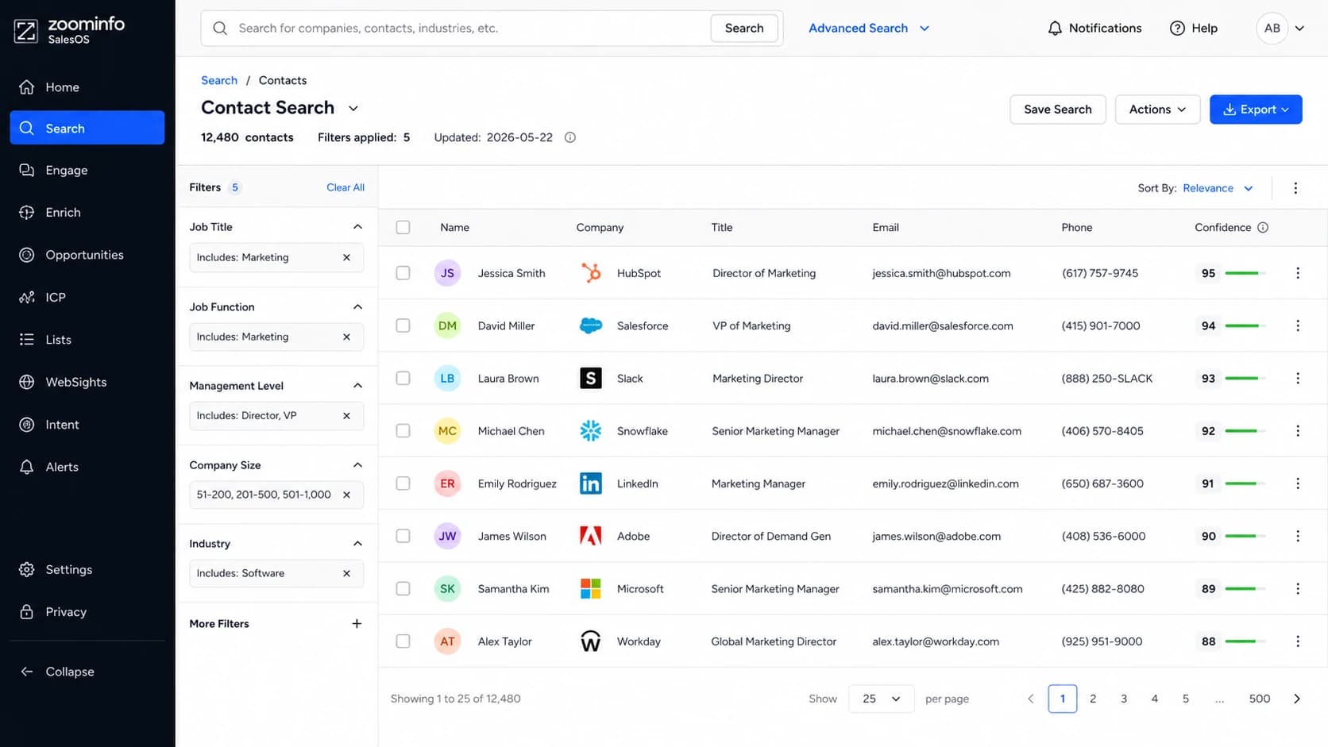The height and width of the screenshot is (747, 1328).
Task: Click the Workday company logo
Action: [x=591, y=641]
